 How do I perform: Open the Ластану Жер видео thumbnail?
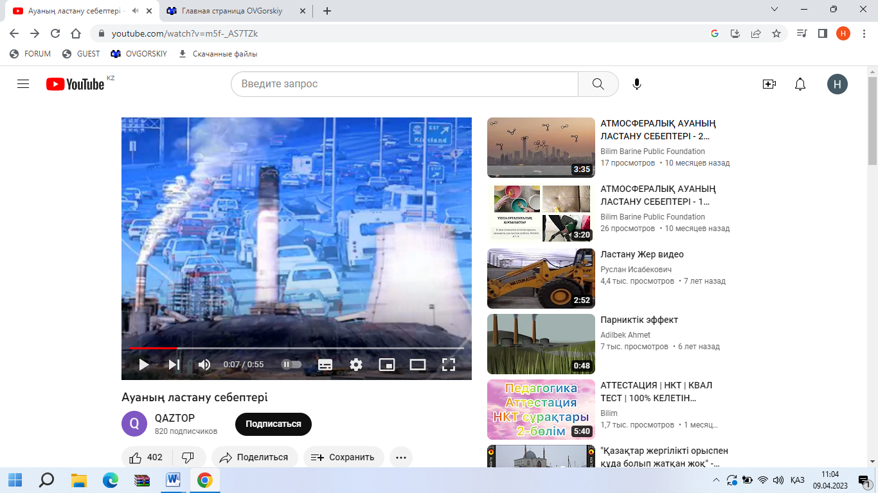tap(541, 279)
